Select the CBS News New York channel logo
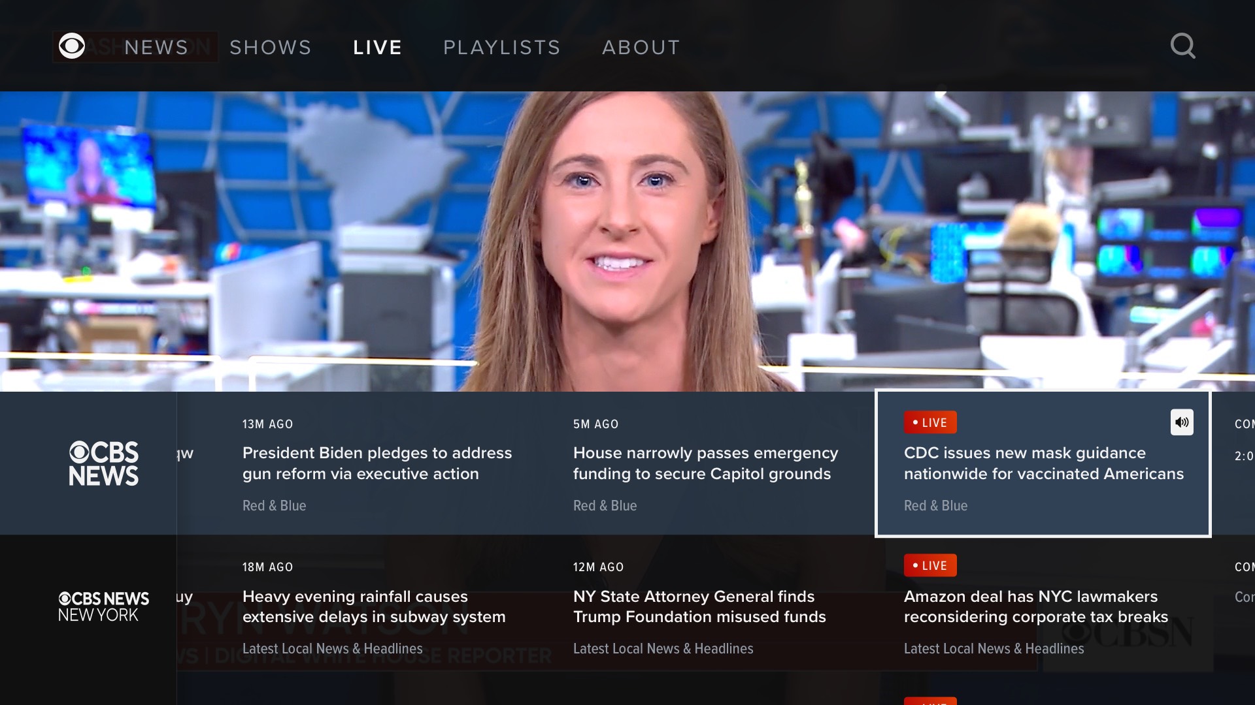The height and width of the screenshot is (705, 1255). click(104, 606)
